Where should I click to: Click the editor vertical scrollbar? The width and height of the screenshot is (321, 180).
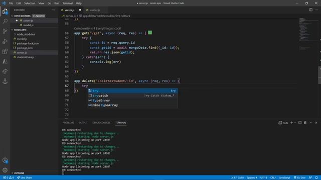coord(319,75)
